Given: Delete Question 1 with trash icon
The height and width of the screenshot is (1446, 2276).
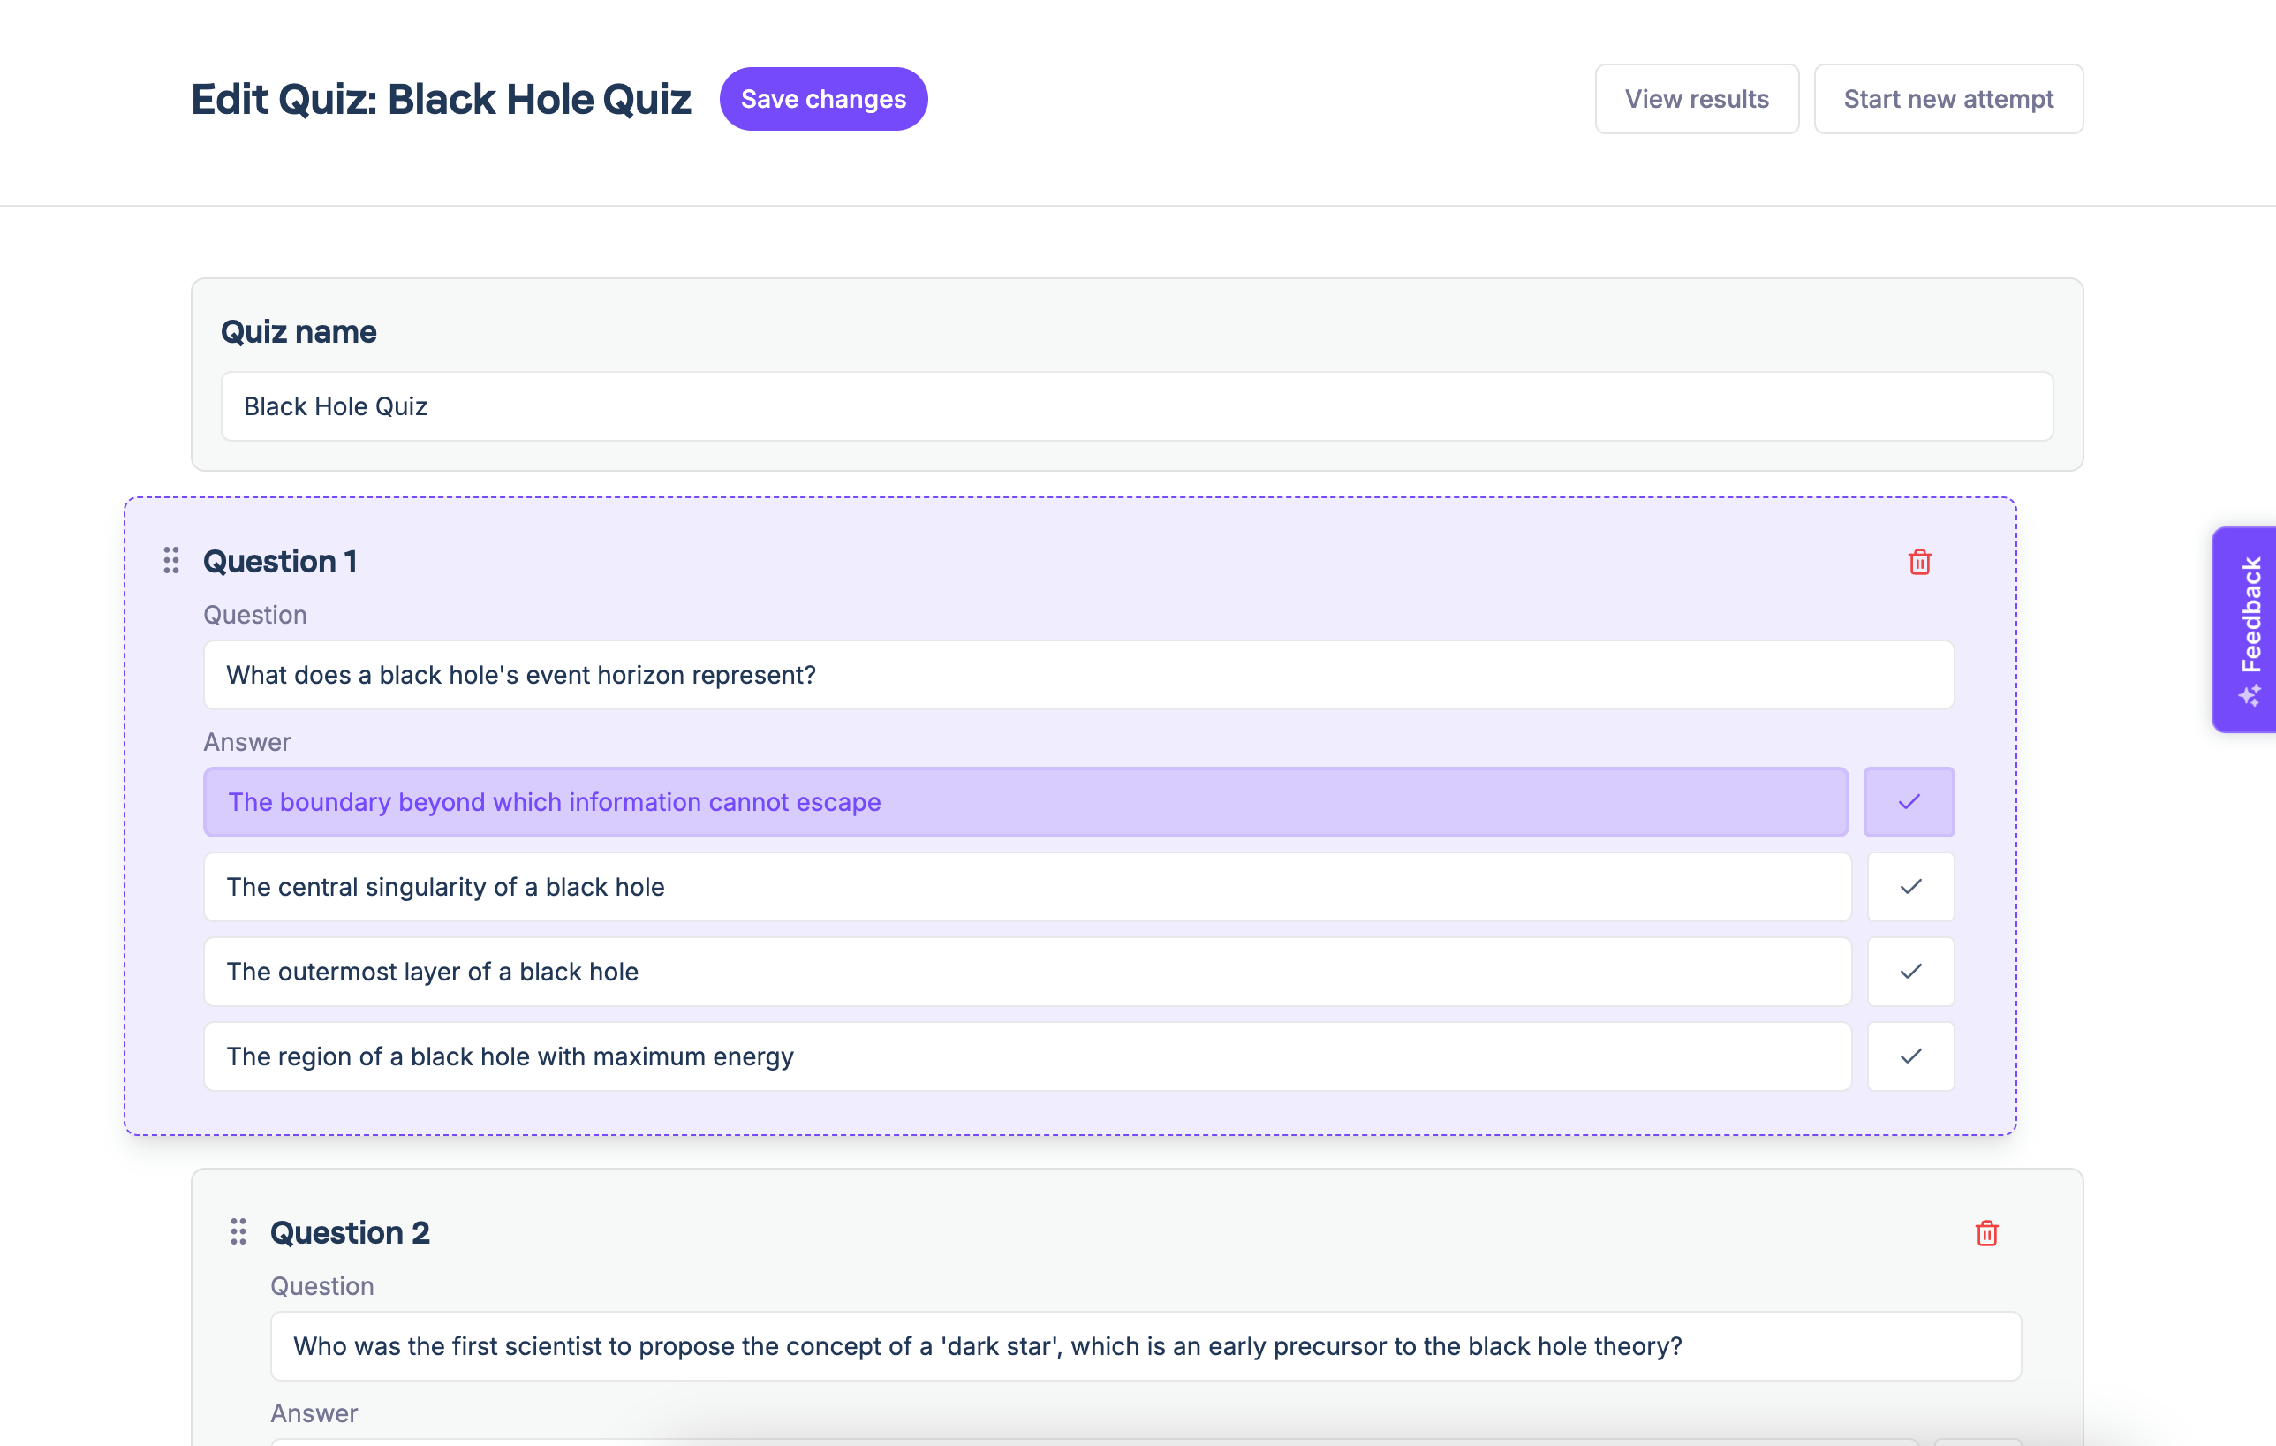Looking at the screenshot, I should [x=1918, y=563].
